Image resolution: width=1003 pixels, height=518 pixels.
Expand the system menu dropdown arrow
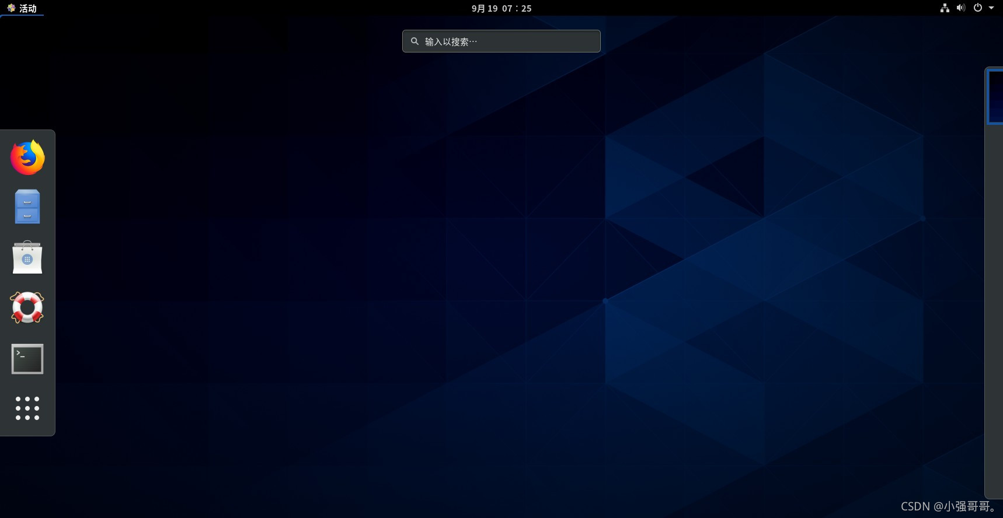click(x=991, y=8)
